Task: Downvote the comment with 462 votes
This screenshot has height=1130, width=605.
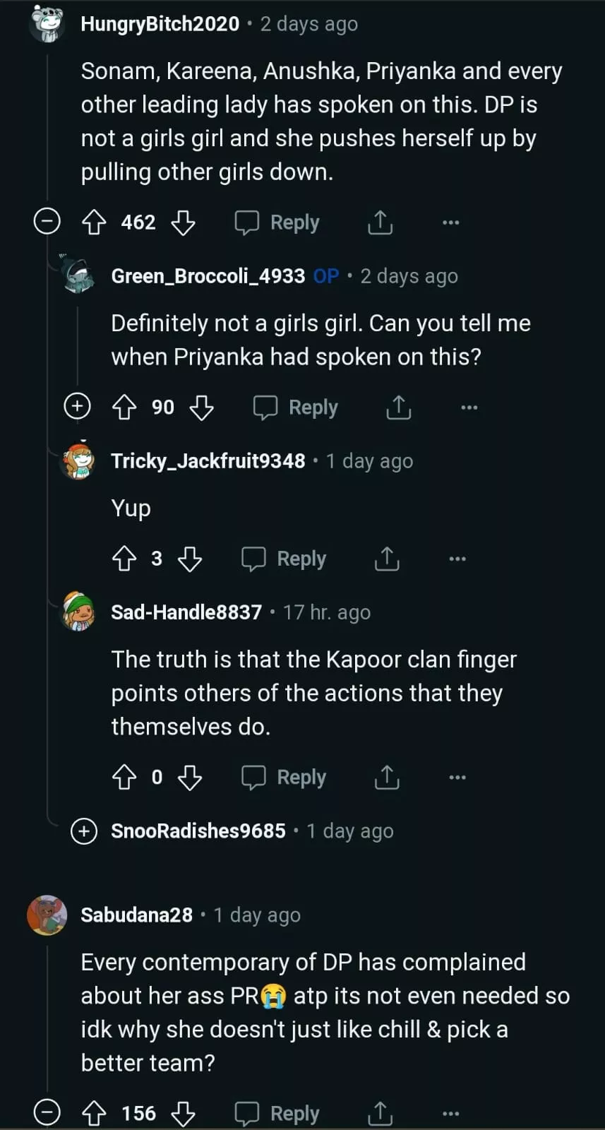Action: click(184, 223)
